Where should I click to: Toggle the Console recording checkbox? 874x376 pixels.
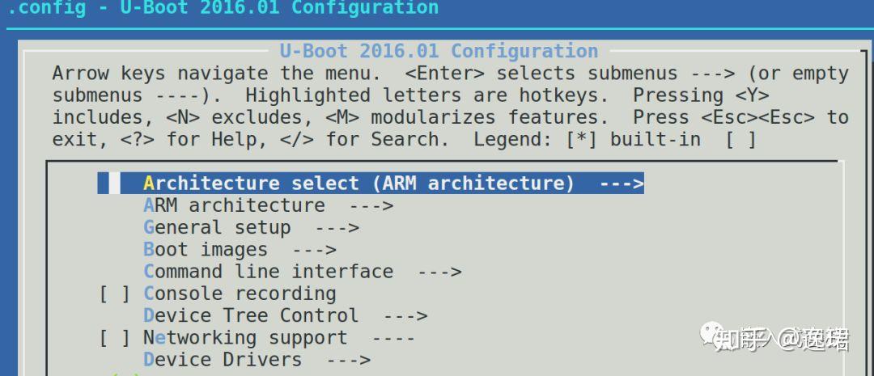coord(115,294)
